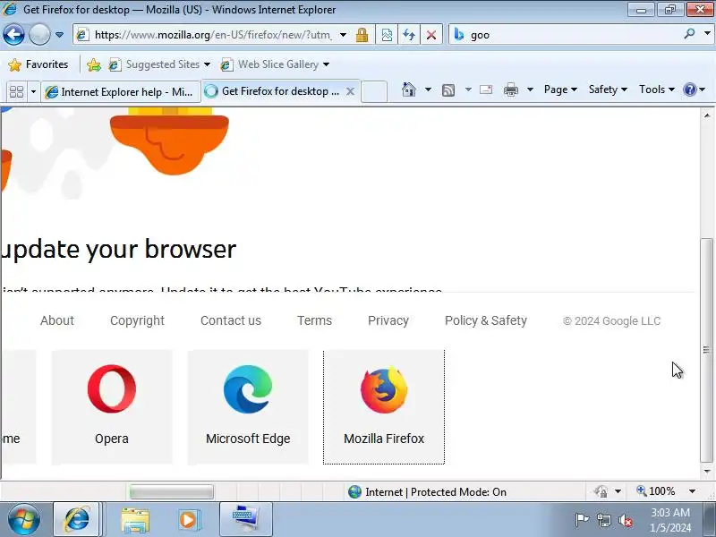
Task: Click the status bar privacy icon
Action: [x=601, y=491]
